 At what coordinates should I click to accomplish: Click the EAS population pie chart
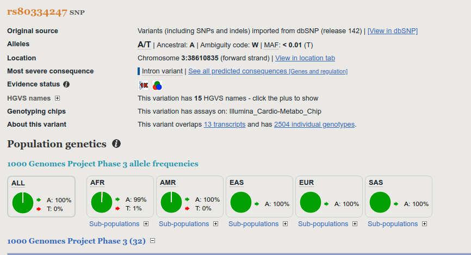[x=241, y=202]
